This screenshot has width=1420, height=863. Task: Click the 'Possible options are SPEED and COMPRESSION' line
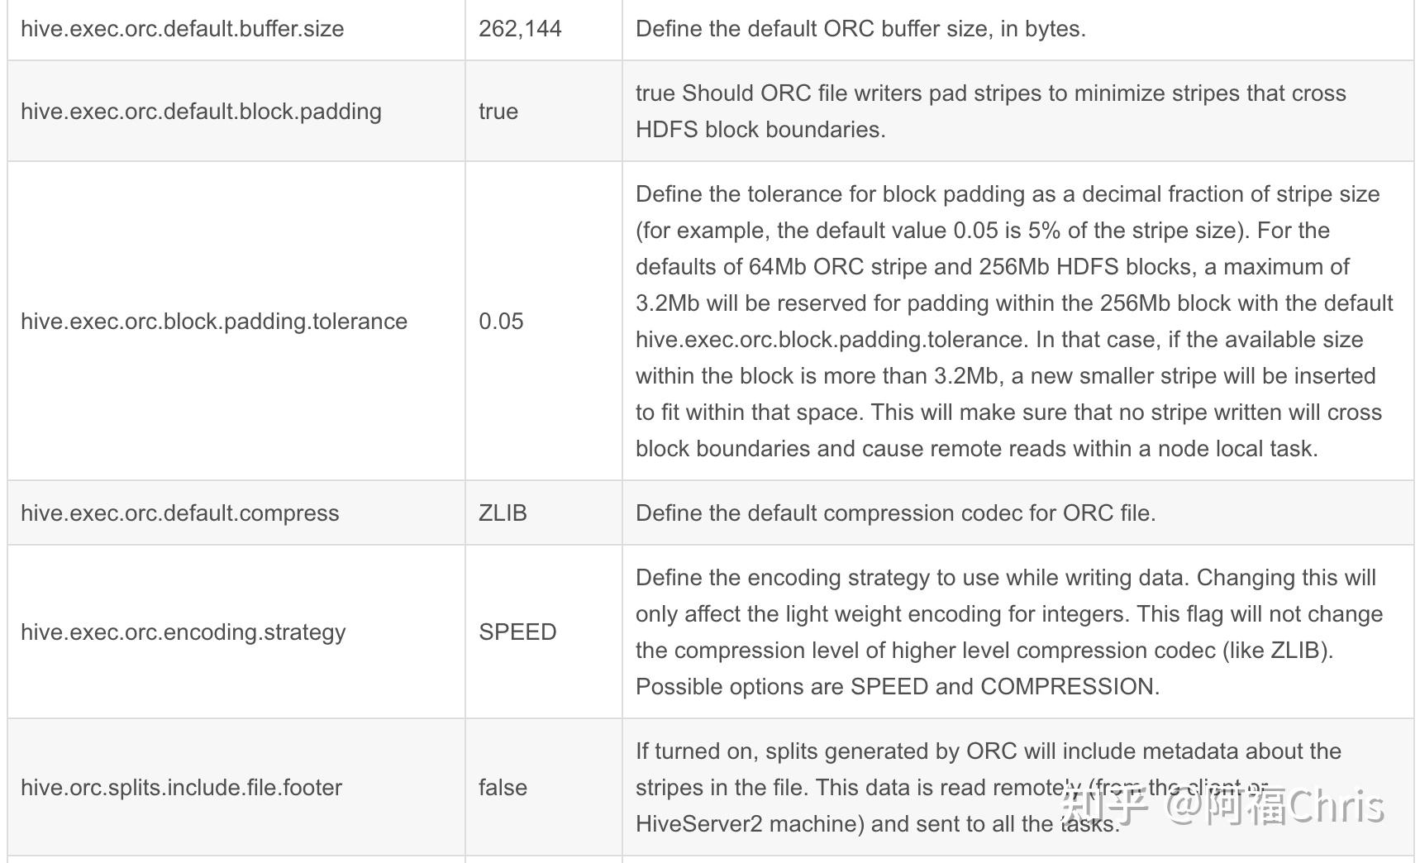click(x=898, y=687)
